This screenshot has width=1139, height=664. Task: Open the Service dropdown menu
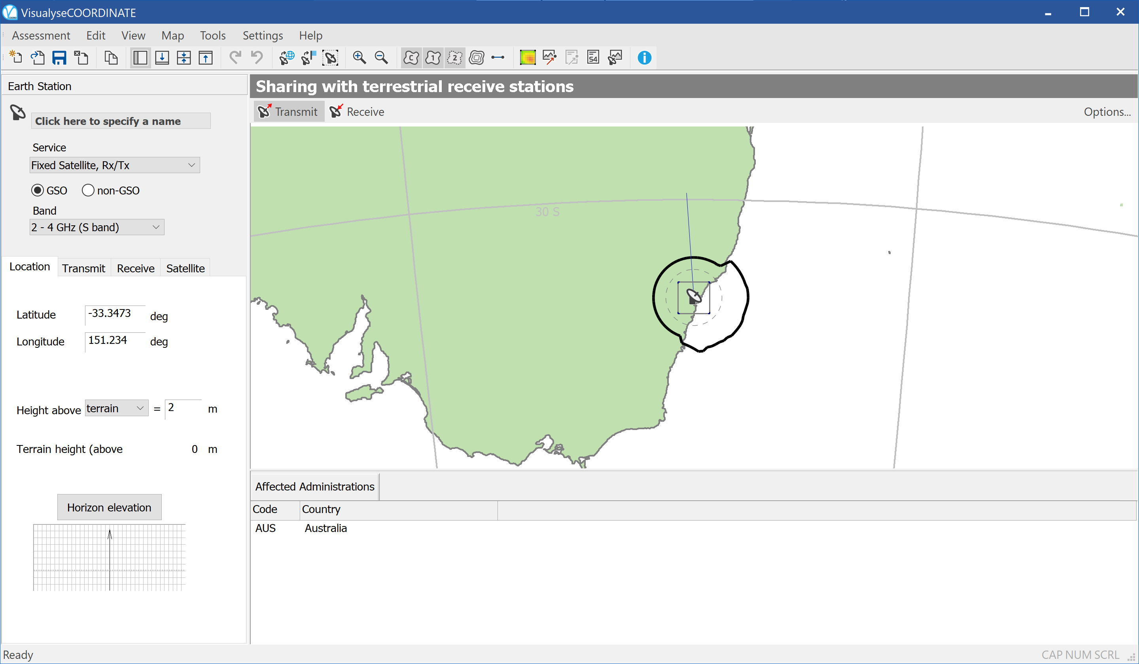(113, 164)
